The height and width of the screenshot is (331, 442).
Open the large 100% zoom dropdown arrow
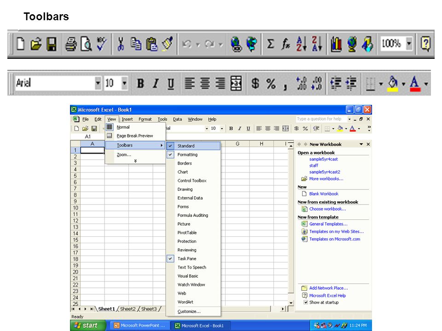click(x=409, y=44)
